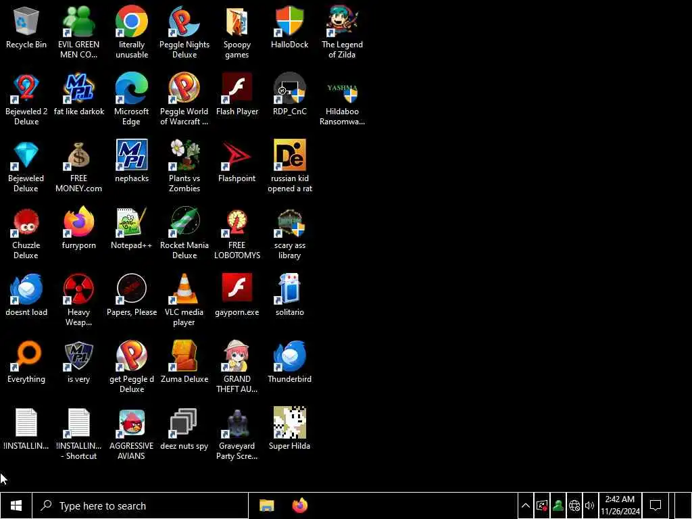Expand the hidden system tray icons
Image resolution: width=692 pixels, height=519 pixels.
[x=526, y=505]
